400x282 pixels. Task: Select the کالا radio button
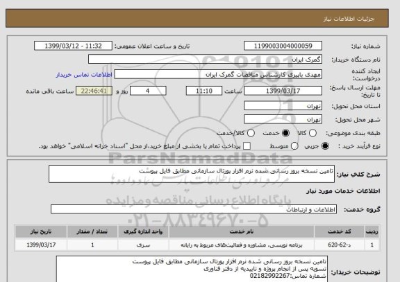click(312, 133)
